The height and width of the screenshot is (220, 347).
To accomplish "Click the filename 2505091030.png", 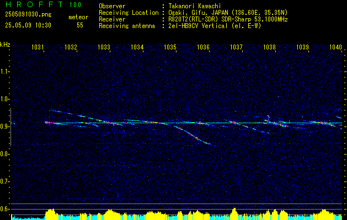I will (28, 15).
